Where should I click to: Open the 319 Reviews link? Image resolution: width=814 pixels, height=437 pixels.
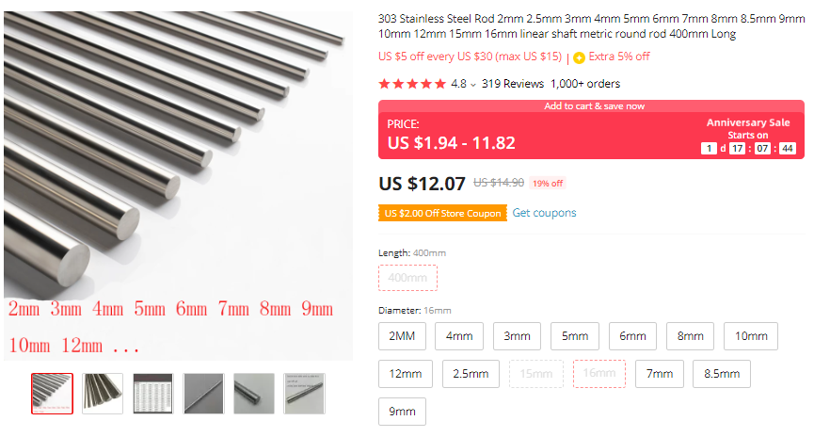click(512, 84)
